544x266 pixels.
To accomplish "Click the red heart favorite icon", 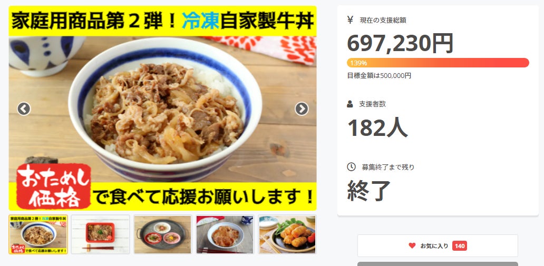I will pos(412,246).
